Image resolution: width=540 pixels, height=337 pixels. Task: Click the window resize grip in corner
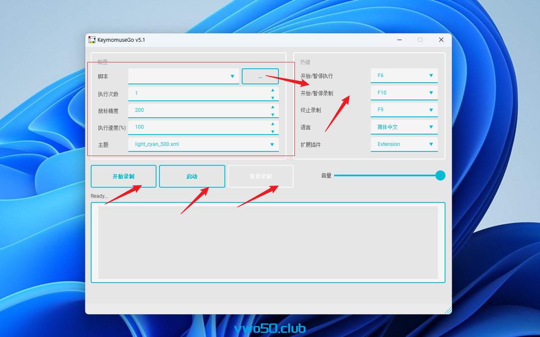pyautogui.click(x=448, y=310)
